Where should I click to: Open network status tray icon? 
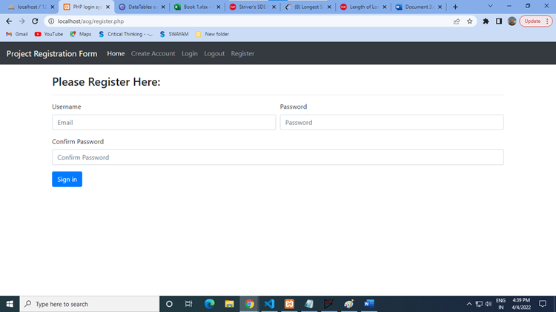point(479,304)
